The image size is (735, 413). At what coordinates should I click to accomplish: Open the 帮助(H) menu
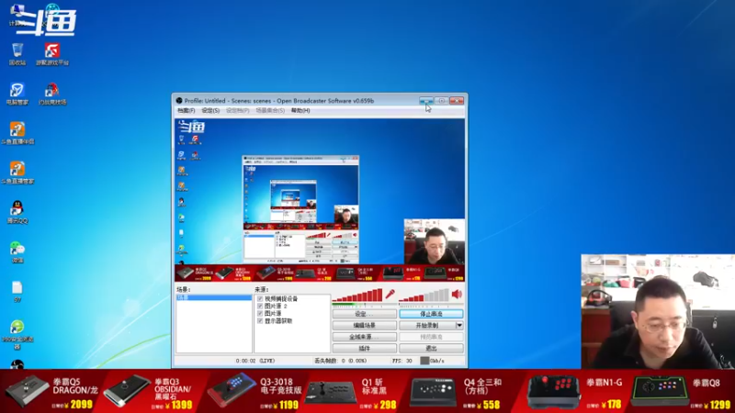coord(300,111)
